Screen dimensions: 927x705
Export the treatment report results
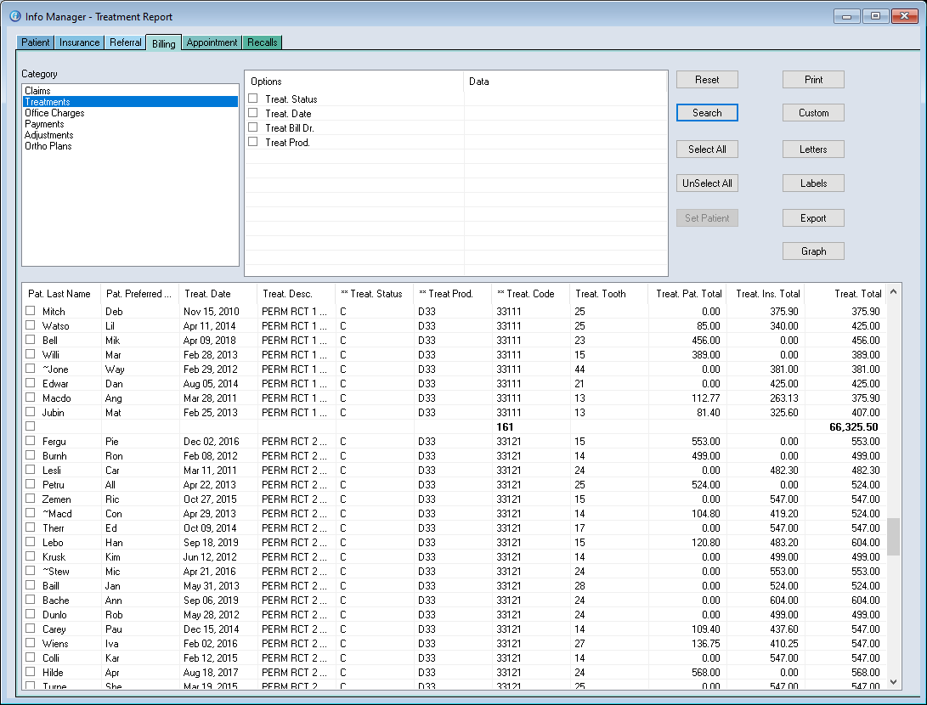(x=813, y=218)
